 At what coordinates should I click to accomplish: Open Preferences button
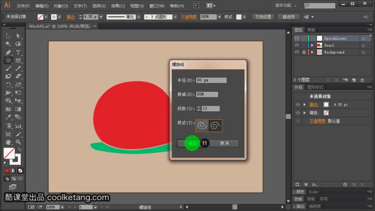[x=288, y=17]
